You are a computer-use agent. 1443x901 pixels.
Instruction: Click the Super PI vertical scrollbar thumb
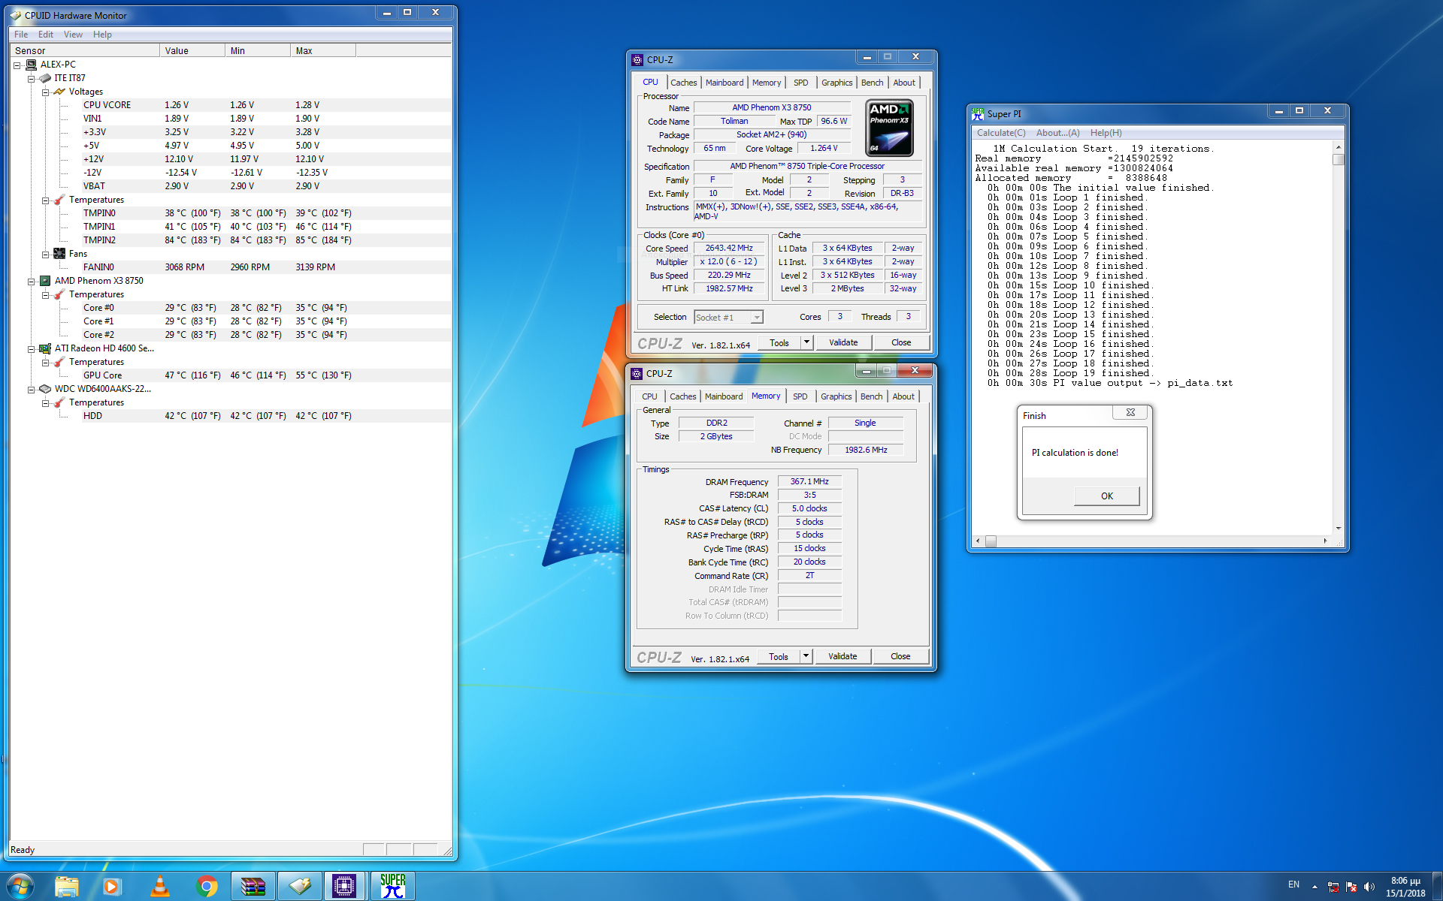pos(1338,159)
